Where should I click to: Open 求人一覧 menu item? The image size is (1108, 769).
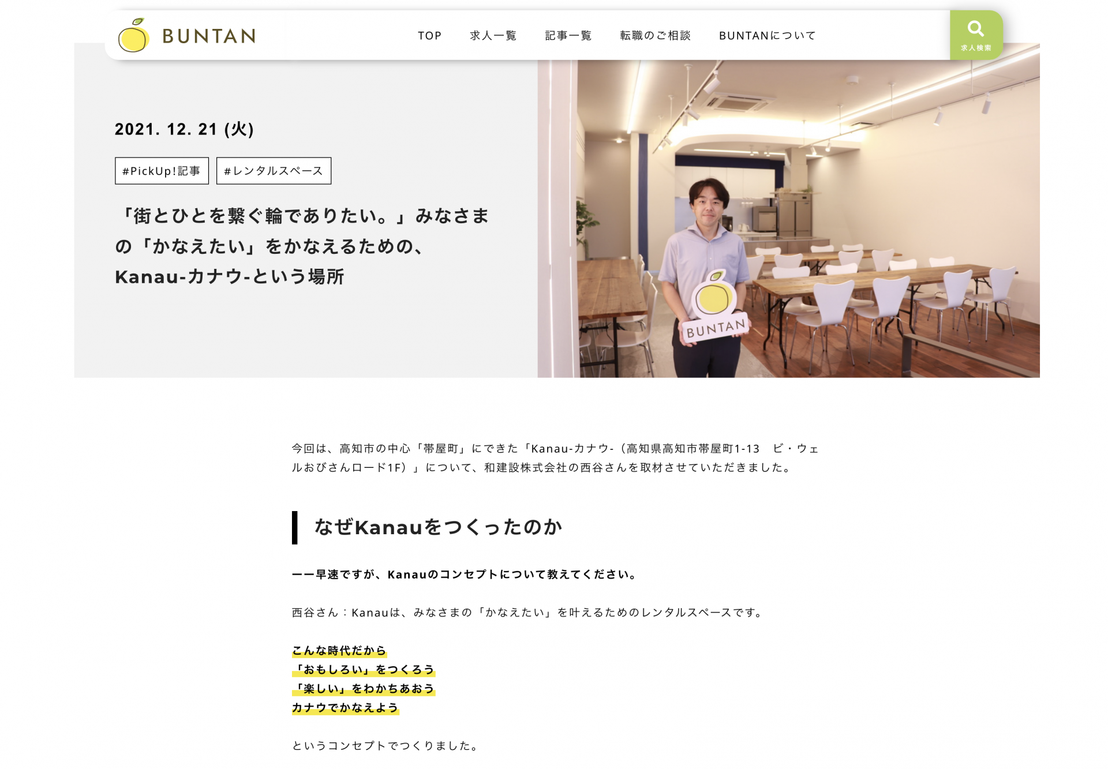[493, 36]
